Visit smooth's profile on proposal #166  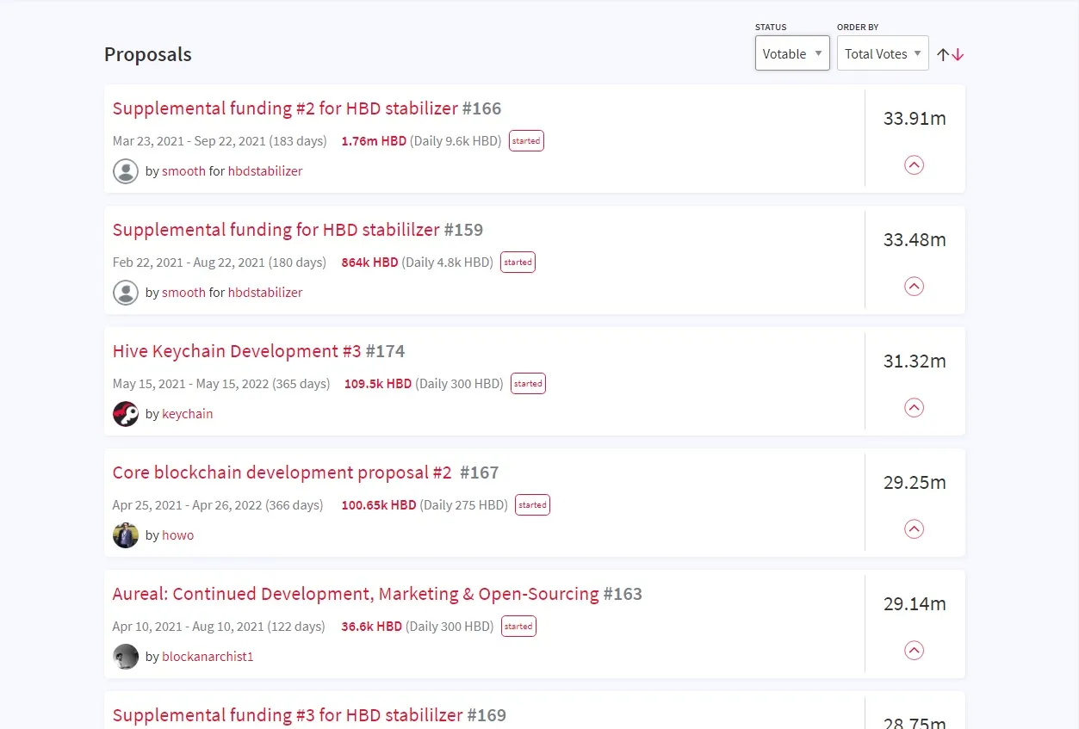[183, 171]
